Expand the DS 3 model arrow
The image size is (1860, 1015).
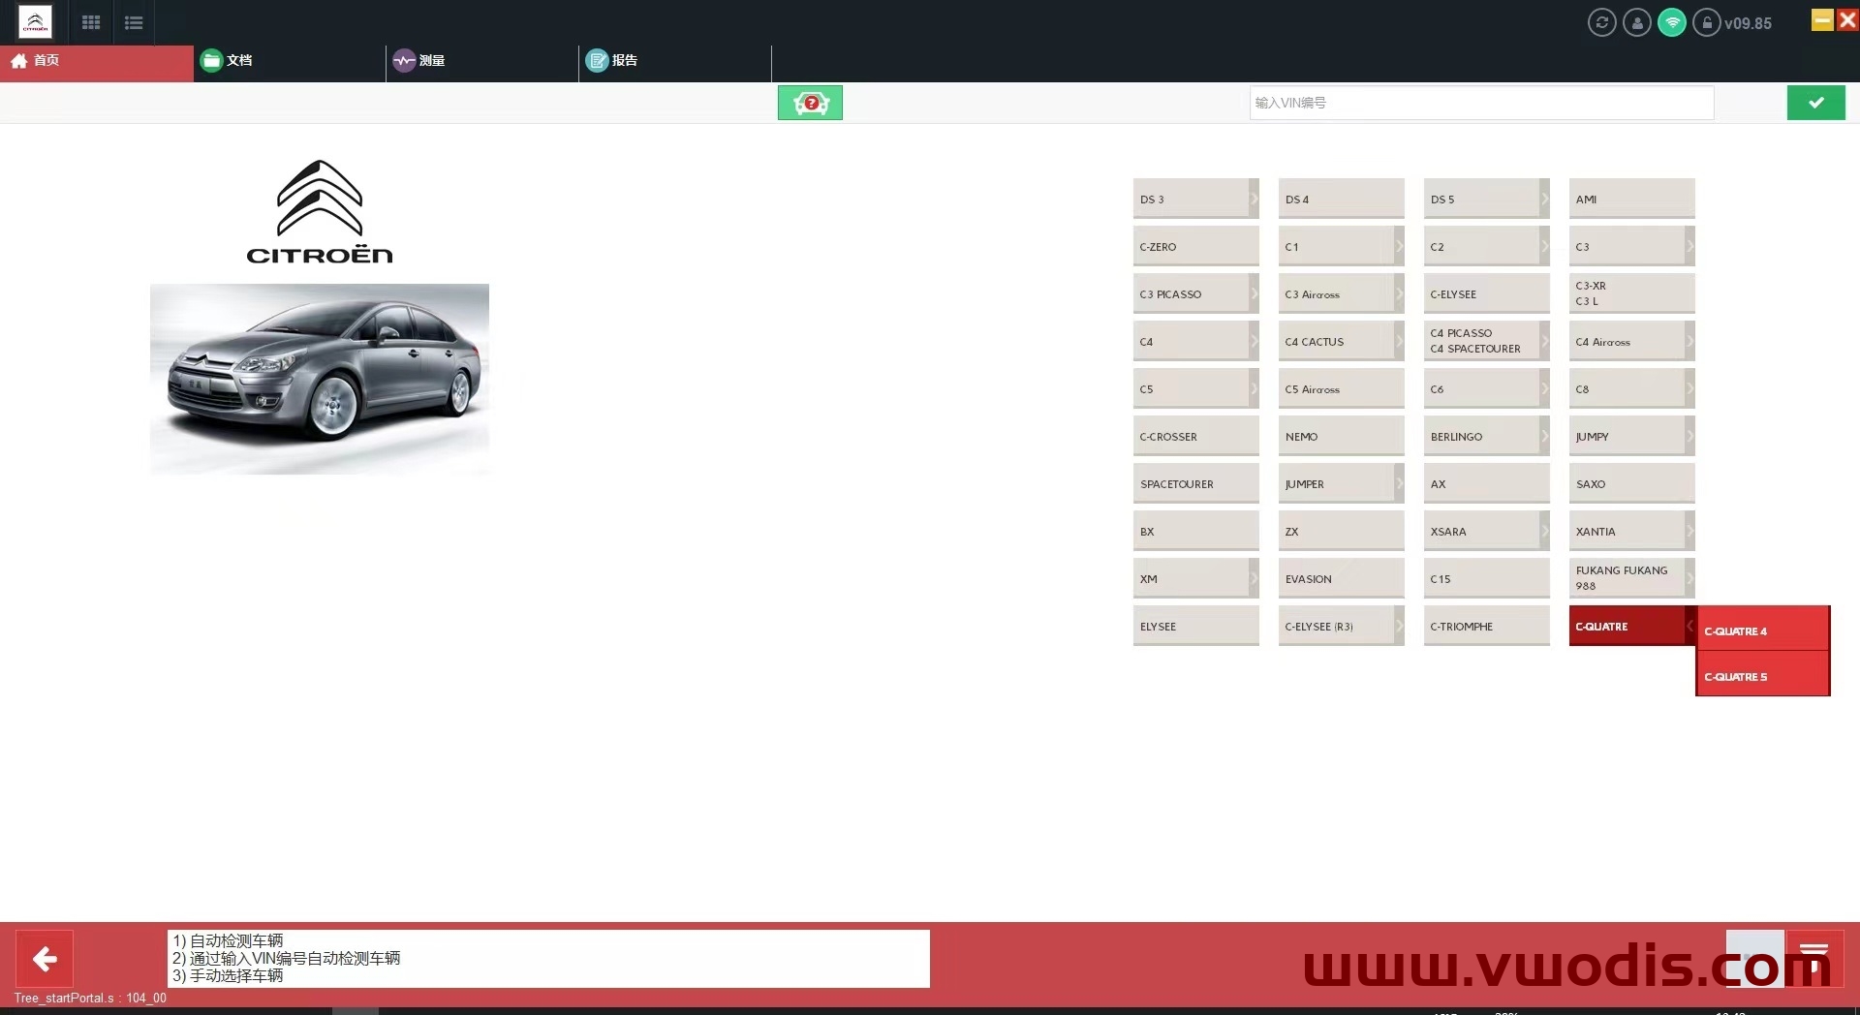click(x=1254, y=199)
